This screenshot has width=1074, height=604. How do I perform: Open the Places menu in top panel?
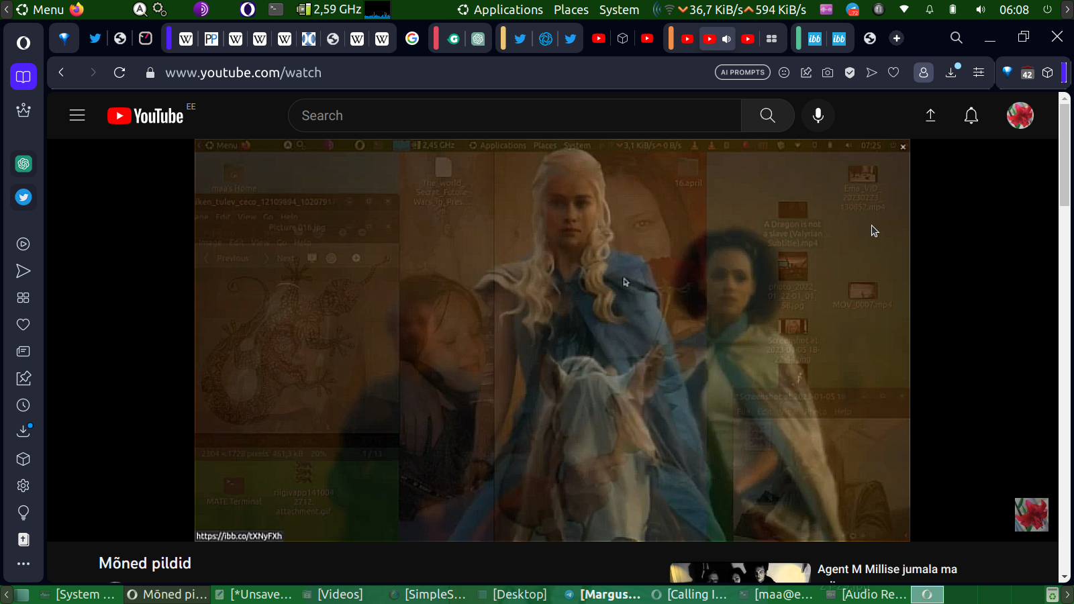571,9
